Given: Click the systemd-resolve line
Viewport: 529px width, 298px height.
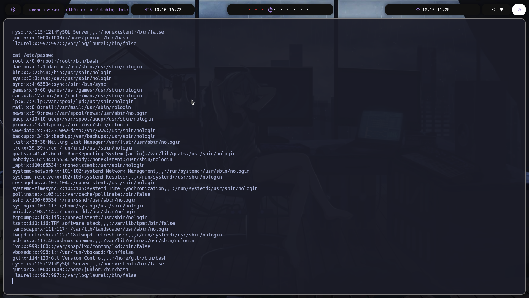Looking at the screenshot, I should 117,177.
